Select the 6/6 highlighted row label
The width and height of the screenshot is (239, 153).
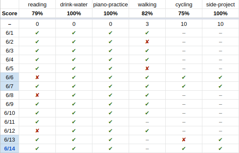coord(10,77)
